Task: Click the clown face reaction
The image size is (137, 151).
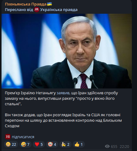Action: [x=52, y=144]
